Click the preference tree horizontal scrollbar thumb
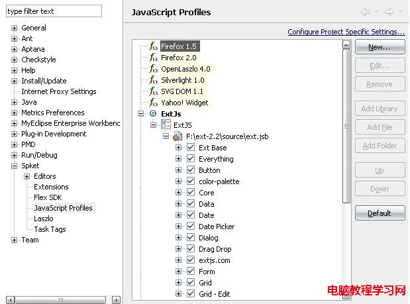410x304 pixels. tap(60, 299)
